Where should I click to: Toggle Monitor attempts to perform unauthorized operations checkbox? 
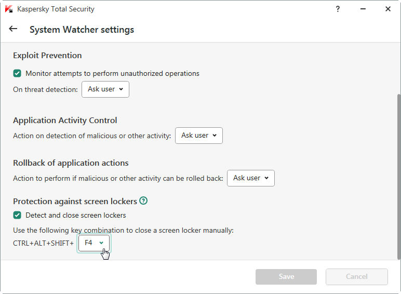[17, 73]
